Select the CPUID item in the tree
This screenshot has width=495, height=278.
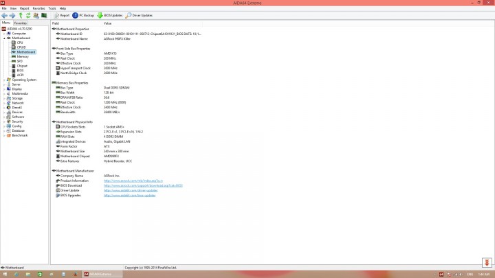pos(21,47)
